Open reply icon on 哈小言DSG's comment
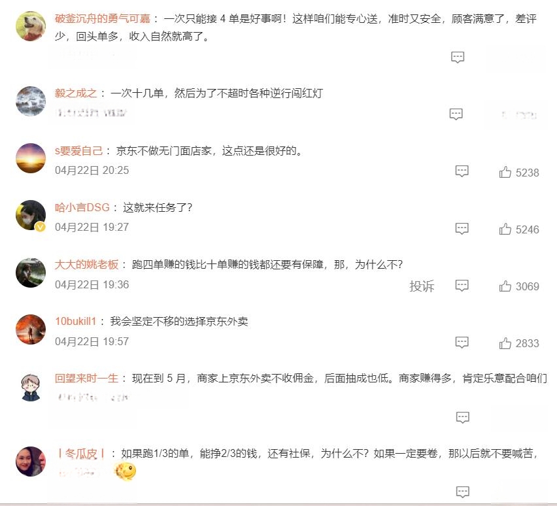Screen dimensions: 557x506 coord(462,228)
